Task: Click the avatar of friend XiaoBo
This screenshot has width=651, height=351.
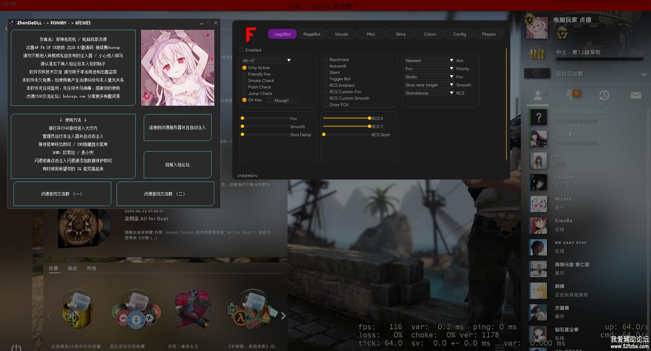Action: pos(538,226)
